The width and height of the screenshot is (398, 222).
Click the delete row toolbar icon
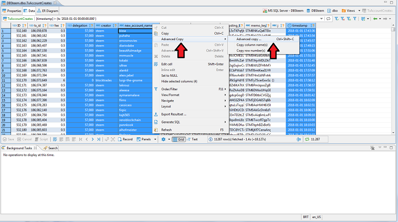(74, 139)
